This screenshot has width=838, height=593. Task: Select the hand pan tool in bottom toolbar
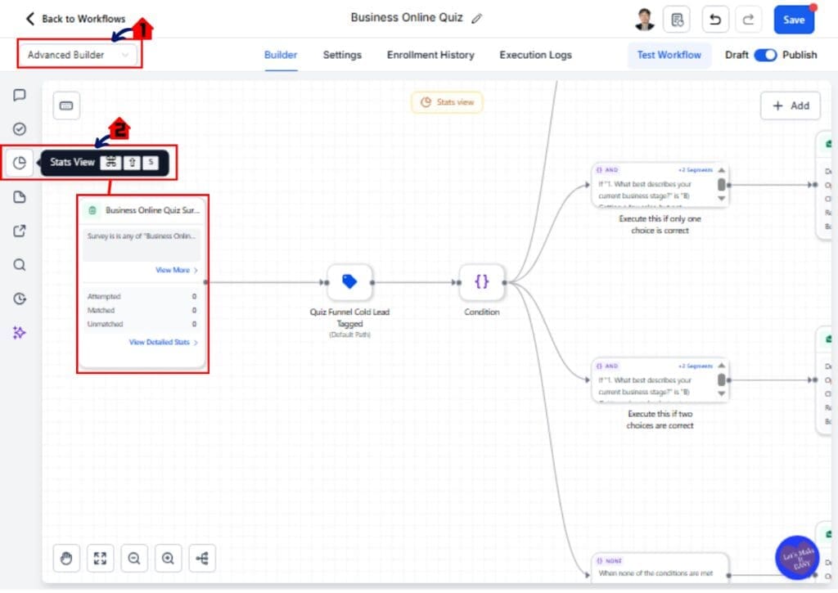point(66,559)
